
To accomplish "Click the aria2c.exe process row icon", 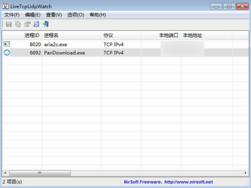I will coord(7,44).
